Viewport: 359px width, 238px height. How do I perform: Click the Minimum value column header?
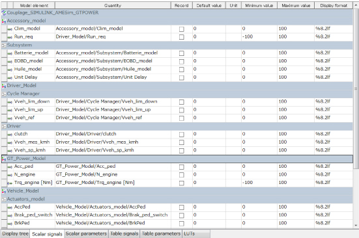(x=259, y=5)
